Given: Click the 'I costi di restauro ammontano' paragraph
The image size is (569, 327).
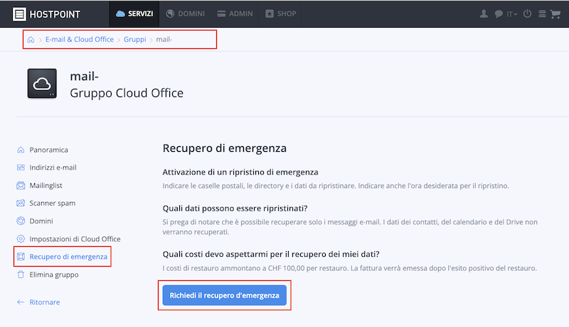Looking at the screenshot, I should (349, 268).
